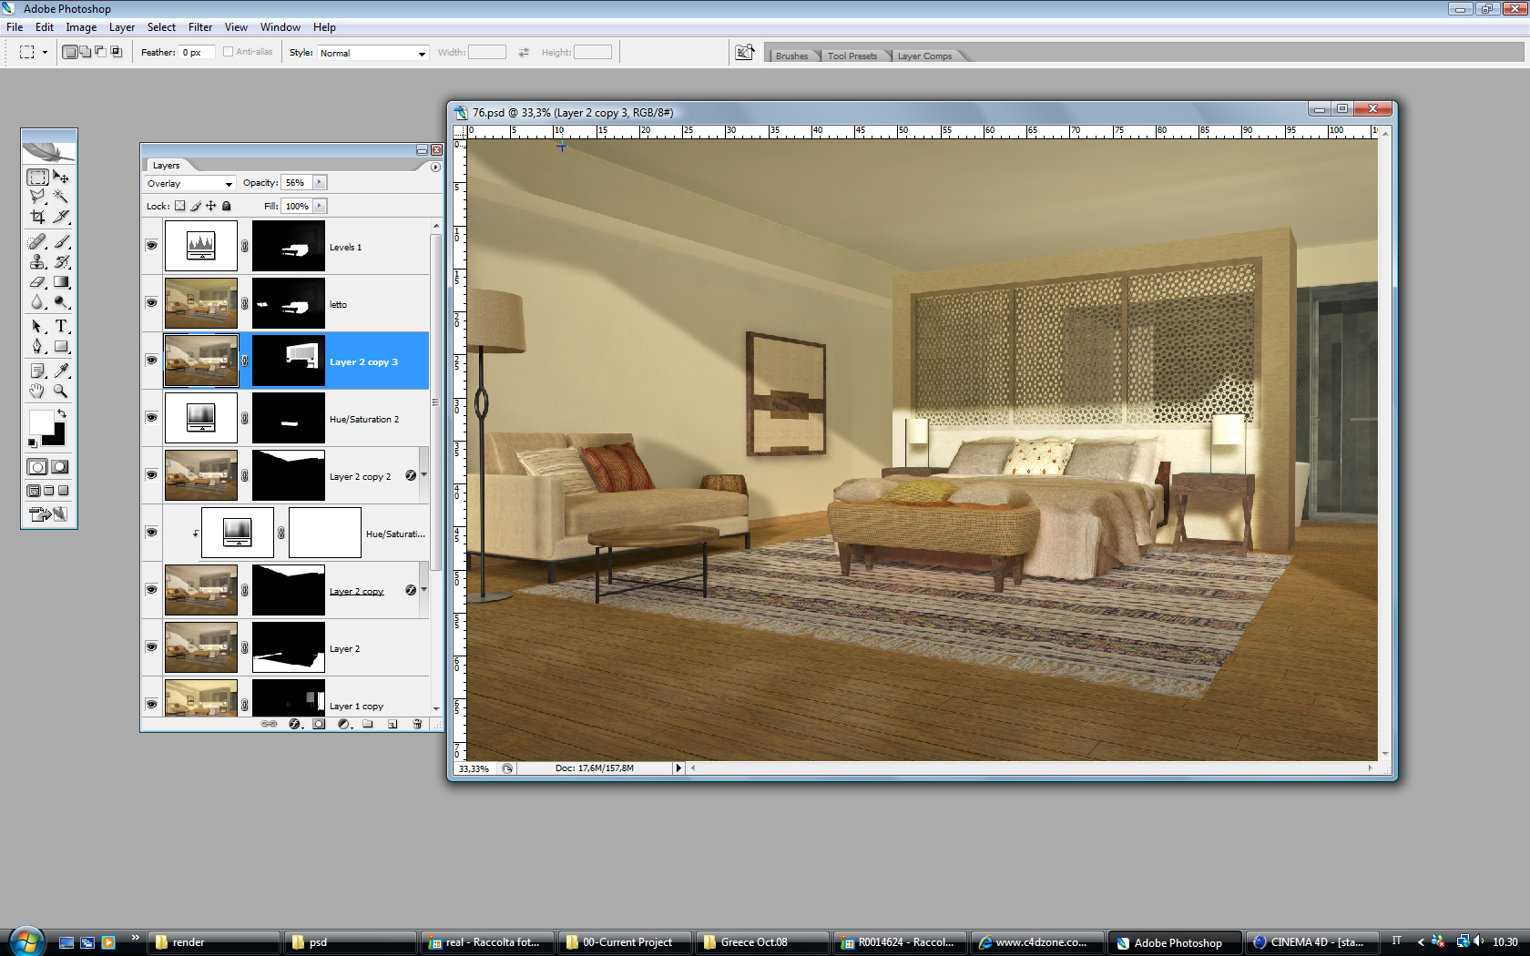Open the File menu
The width and height of the screenshot is (1530, 956).
(15, 27)
